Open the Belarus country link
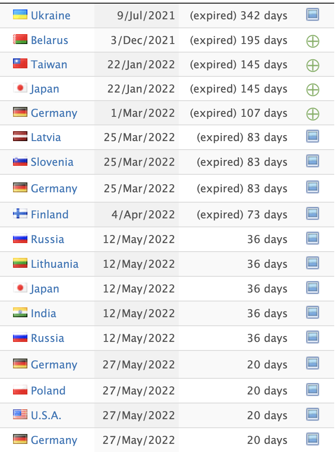Image resolution: width=336 pixels, height=452 pixels. (x=49, y=40)
